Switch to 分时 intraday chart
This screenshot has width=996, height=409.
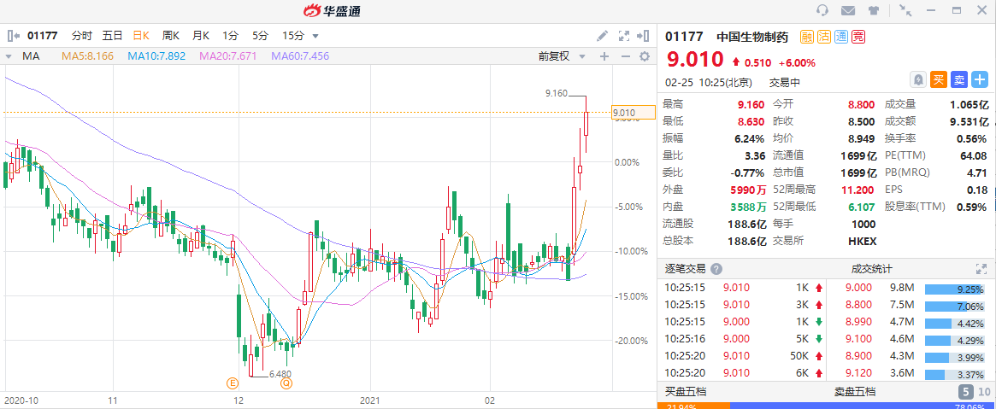81,36
